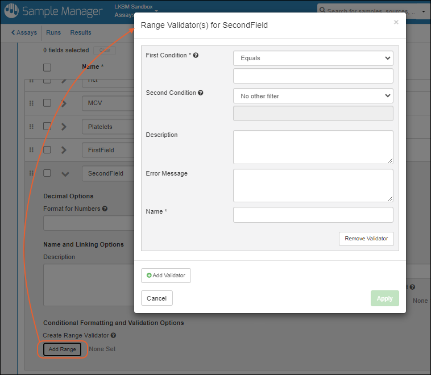Click help icon next to First Condition
The width and height of the screenshot is (431, 375).
point(196,56)
